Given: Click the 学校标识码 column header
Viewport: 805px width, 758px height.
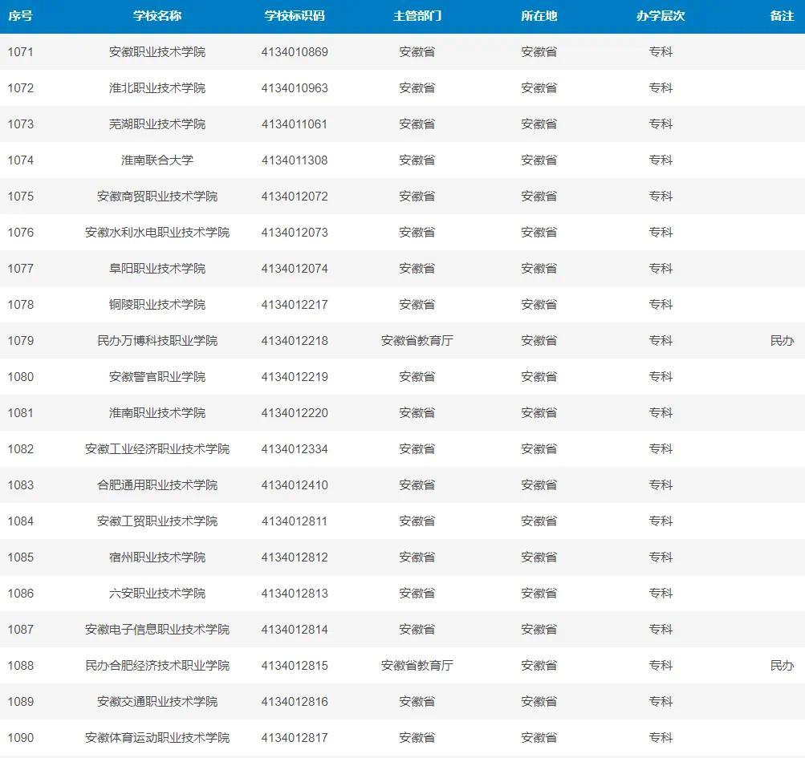Looking at the screenshot, I should [295, 16].
